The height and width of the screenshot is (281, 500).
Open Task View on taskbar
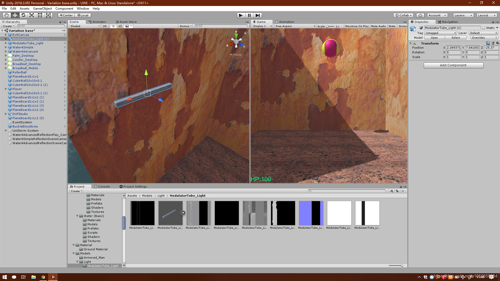pyautogui.click(x=23, y=277)
